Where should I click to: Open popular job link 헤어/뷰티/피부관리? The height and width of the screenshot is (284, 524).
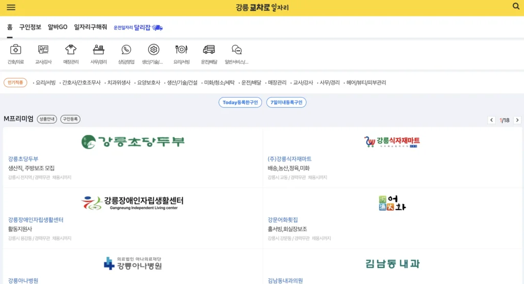[366, 82]
